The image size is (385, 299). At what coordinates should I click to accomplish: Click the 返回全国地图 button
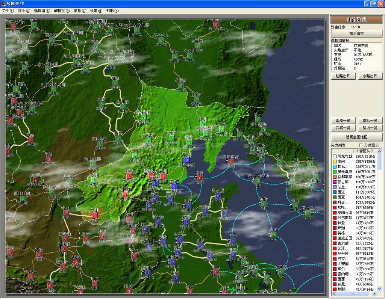356,137
